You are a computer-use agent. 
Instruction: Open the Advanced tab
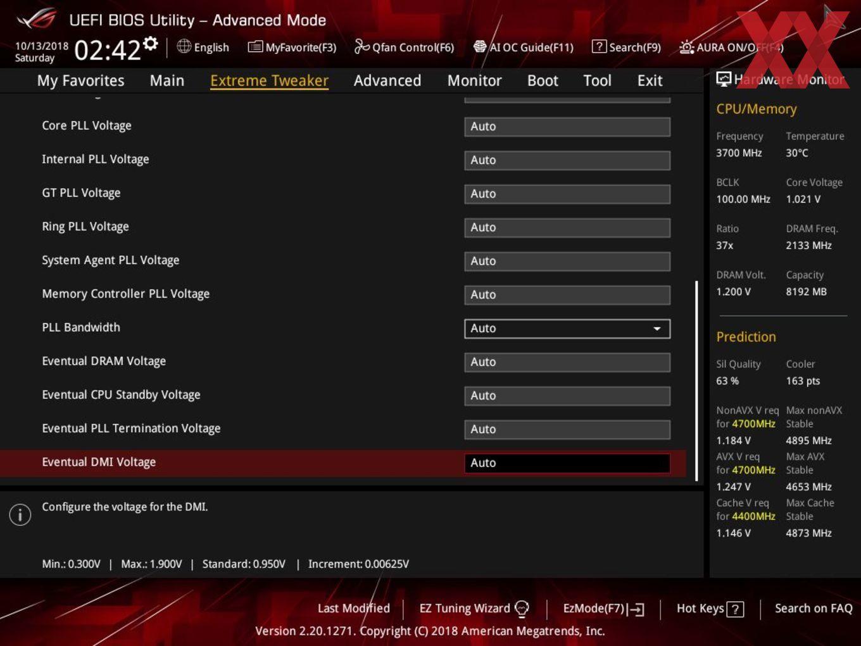coord(387,80)
